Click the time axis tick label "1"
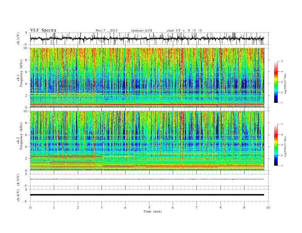This screenshot has width=302, height=233. pos(54,207)
